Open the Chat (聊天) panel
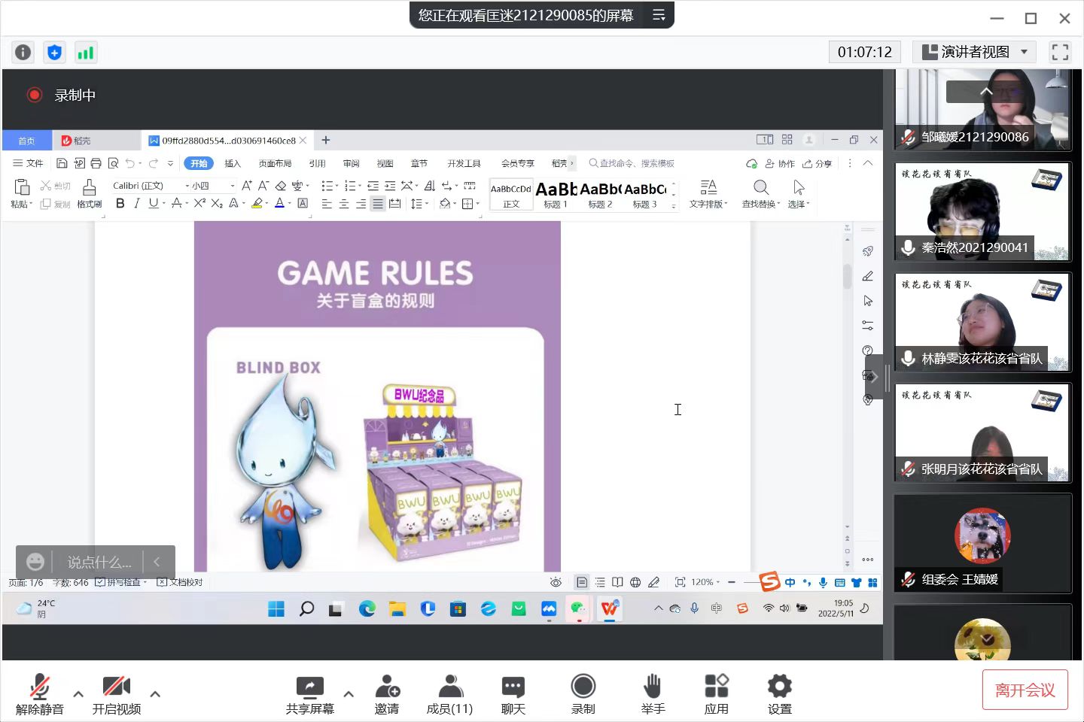 point(513,694)
